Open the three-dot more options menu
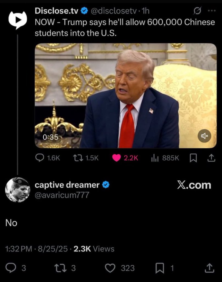This screenshot has width=222, height=282. pyautogui.click(x=212, y=11)
